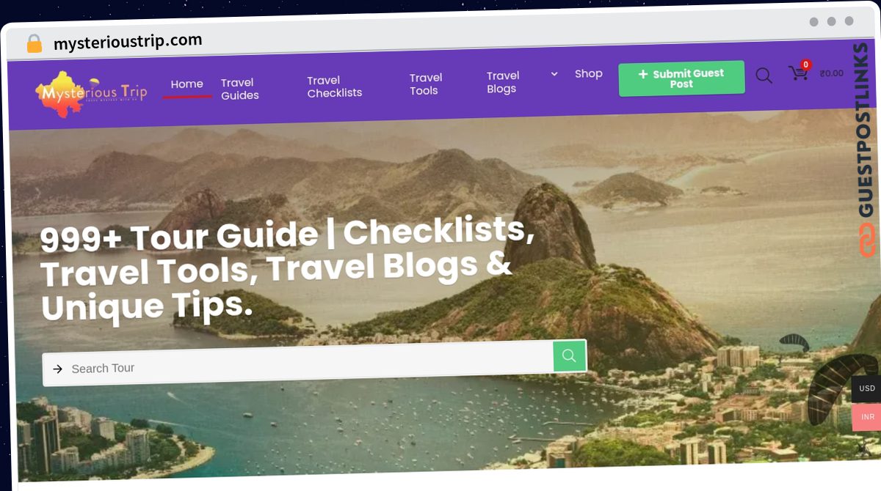Screen dimensions: 881x491
Task: Click the Submit Guest Post button
Action: 681,78
